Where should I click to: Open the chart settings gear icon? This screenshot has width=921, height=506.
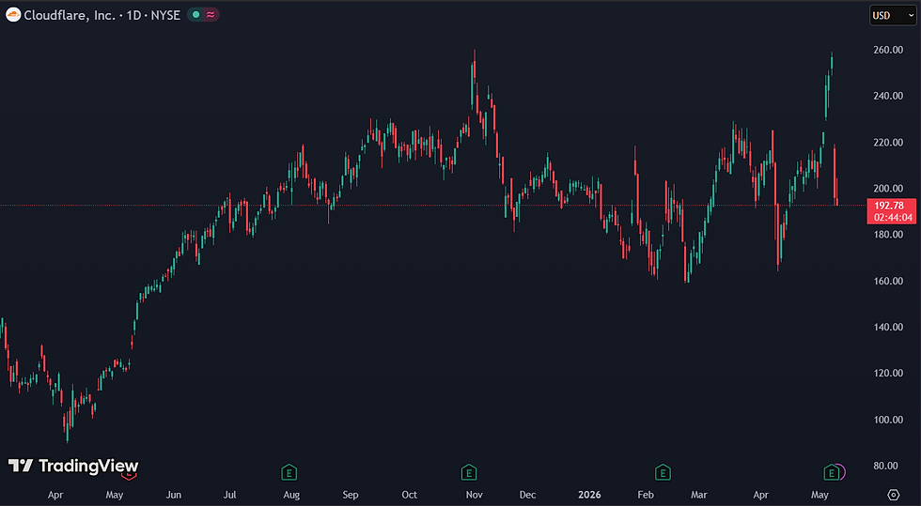pos(894,494)
